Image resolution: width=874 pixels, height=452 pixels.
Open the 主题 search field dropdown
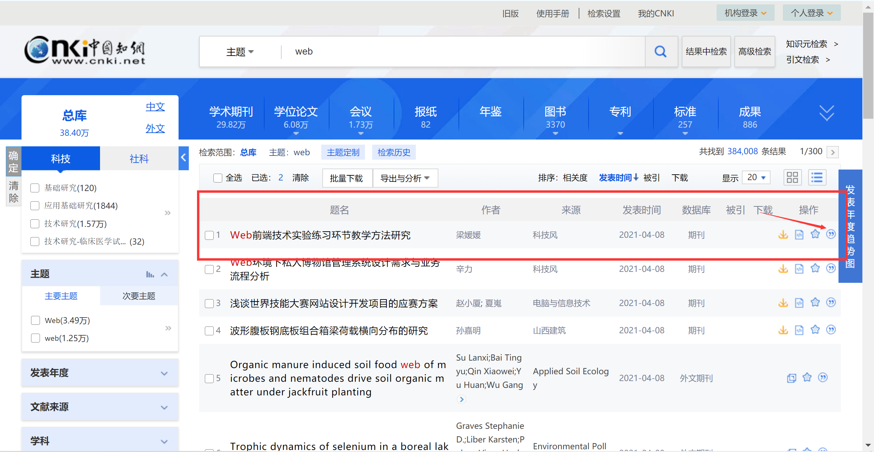[240, 52]
